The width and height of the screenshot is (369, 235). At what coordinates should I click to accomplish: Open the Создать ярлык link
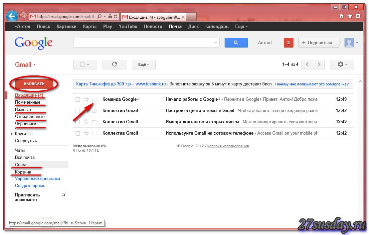(30, 186)
